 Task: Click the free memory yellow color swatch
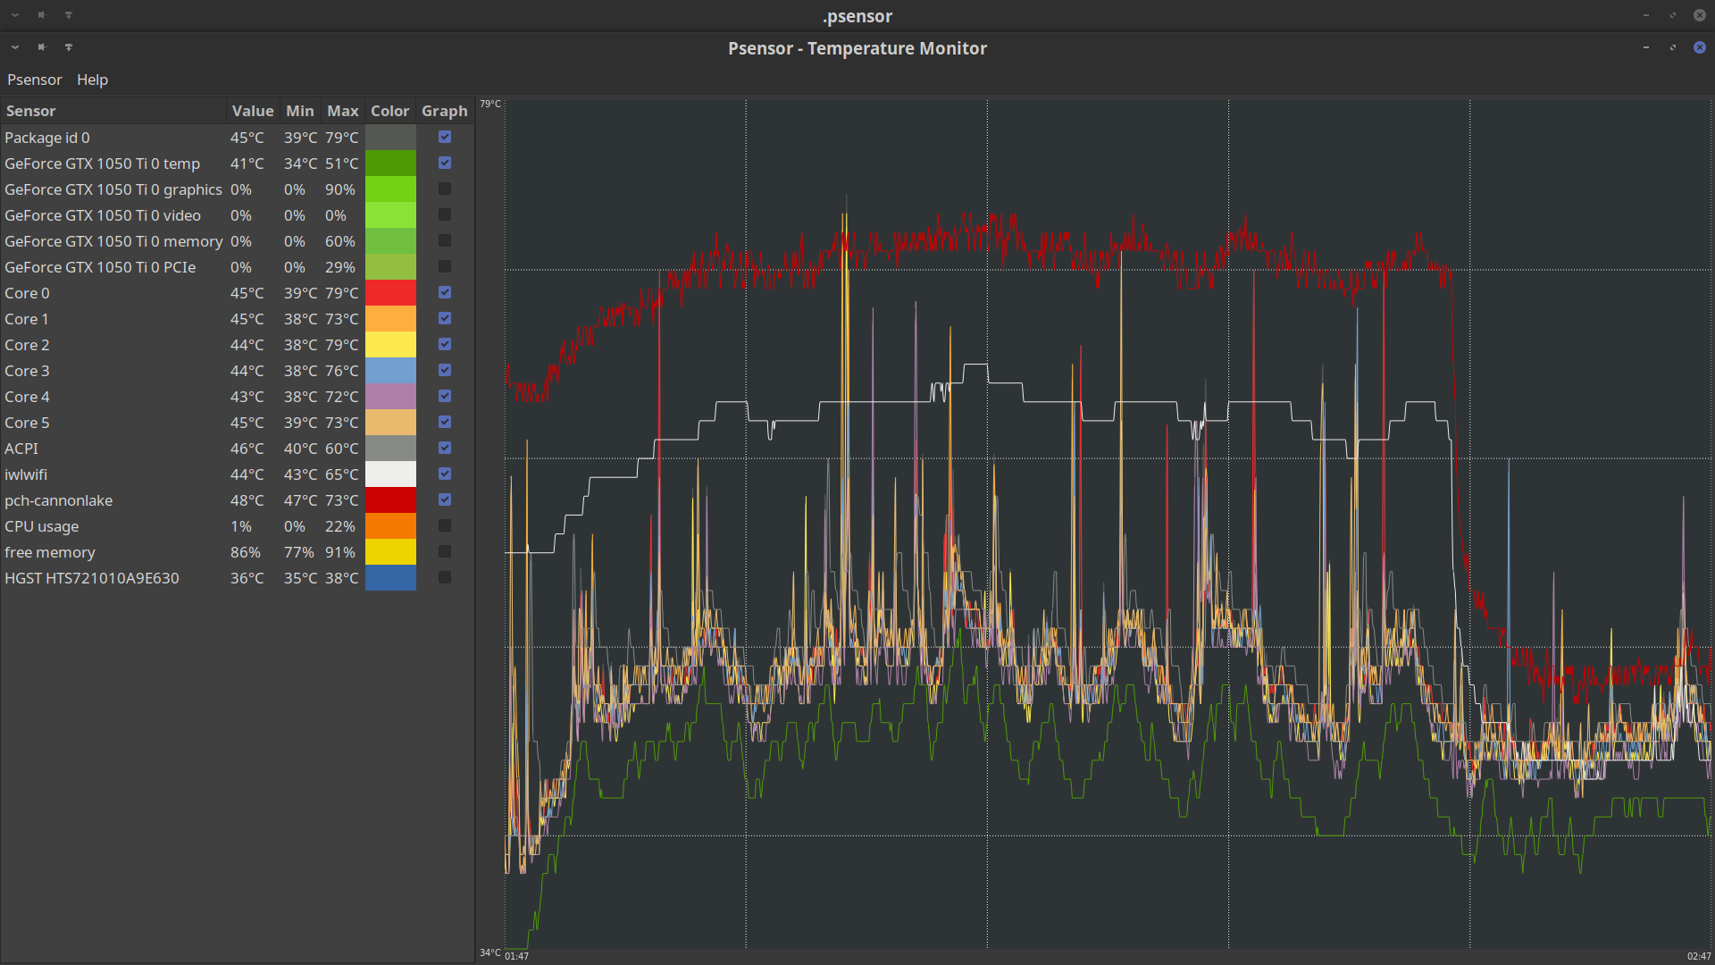point(390,551)
